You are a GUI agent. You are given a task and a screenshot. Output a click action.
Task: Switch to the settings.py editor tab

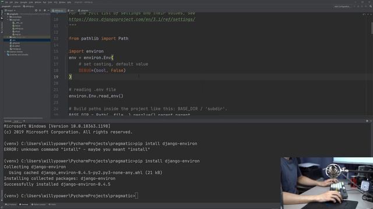click(x=58, y=10)
